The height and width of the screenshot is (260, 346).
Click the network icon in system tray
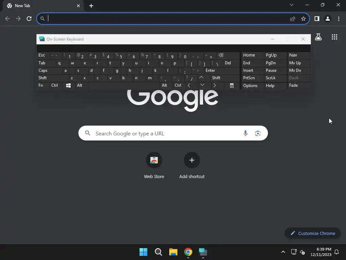294,252
